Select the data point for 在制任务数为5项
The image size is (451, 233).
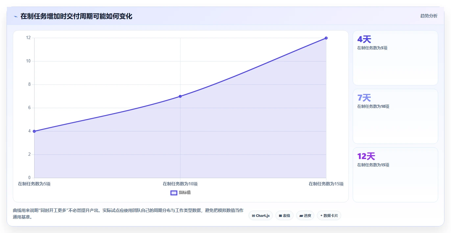(34, 131)
